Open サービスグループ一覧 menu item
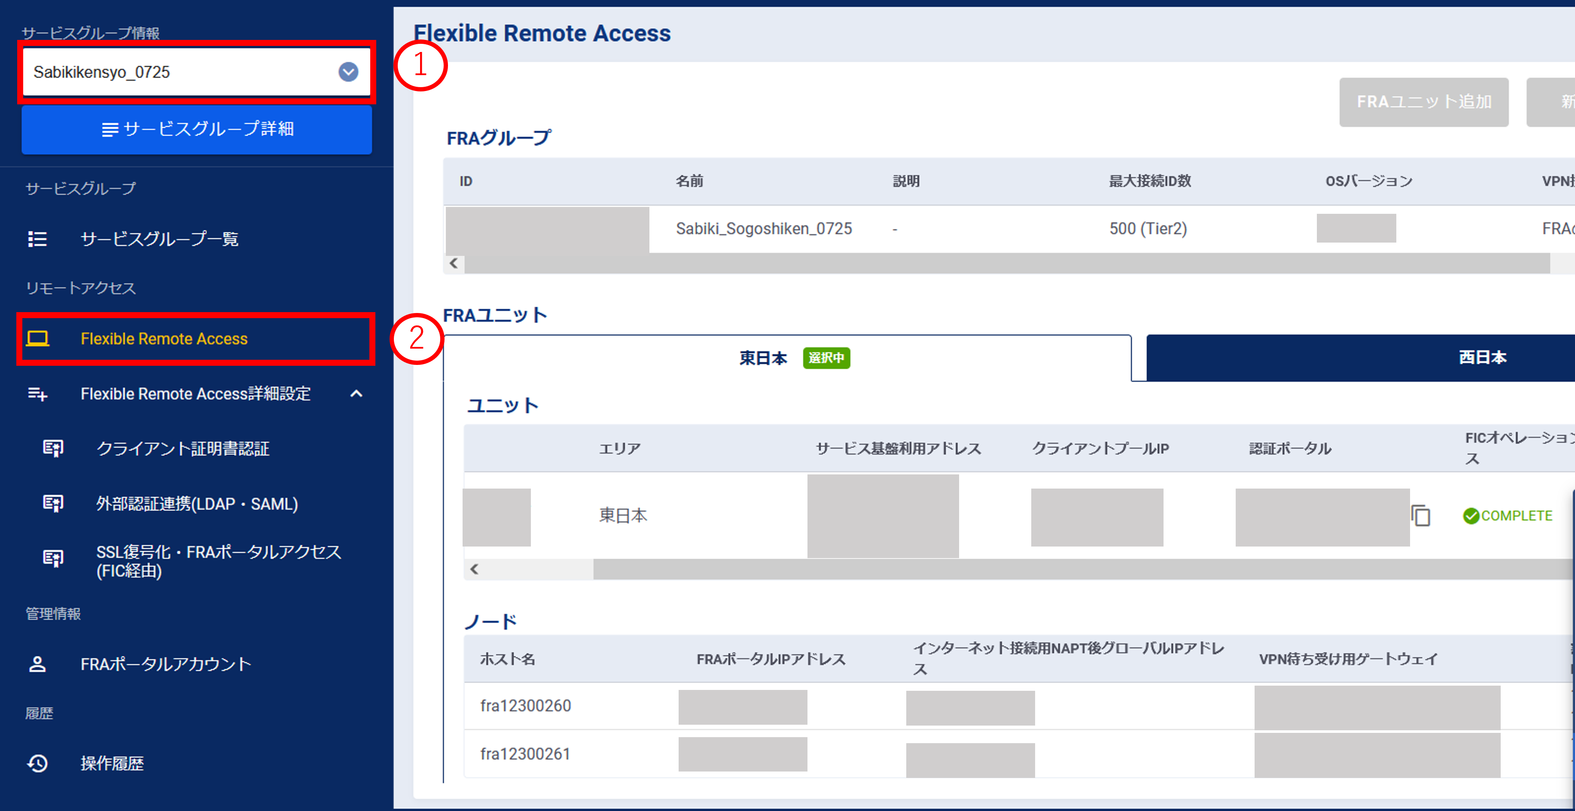This screenshot has height=811, width=1575. tap(159, 239)
